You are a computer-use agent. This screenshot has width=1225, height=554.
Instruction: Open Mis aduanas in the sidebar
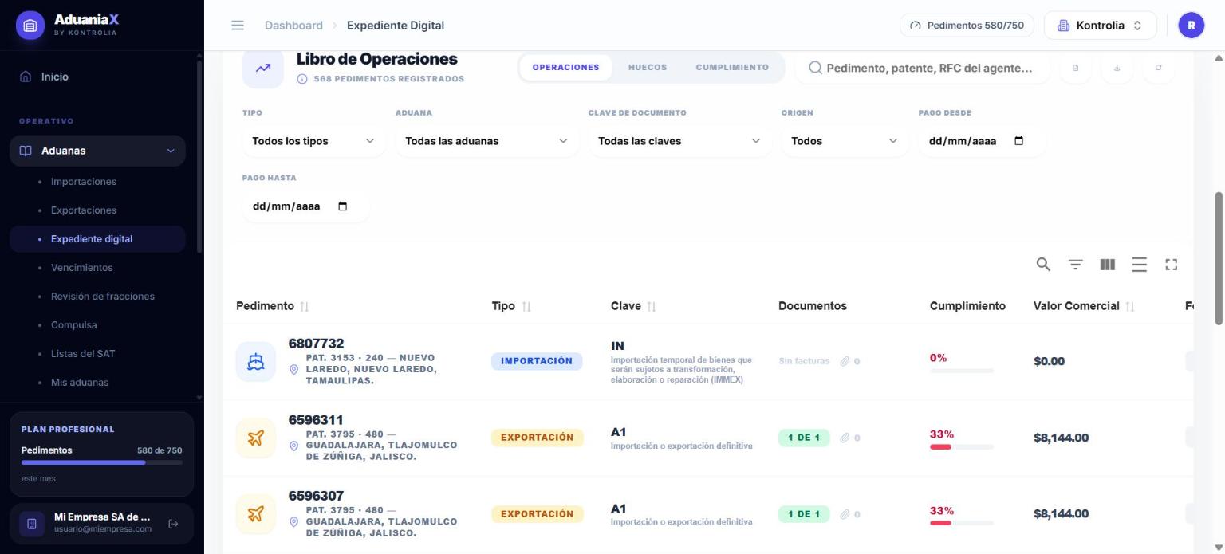point(80,383)
